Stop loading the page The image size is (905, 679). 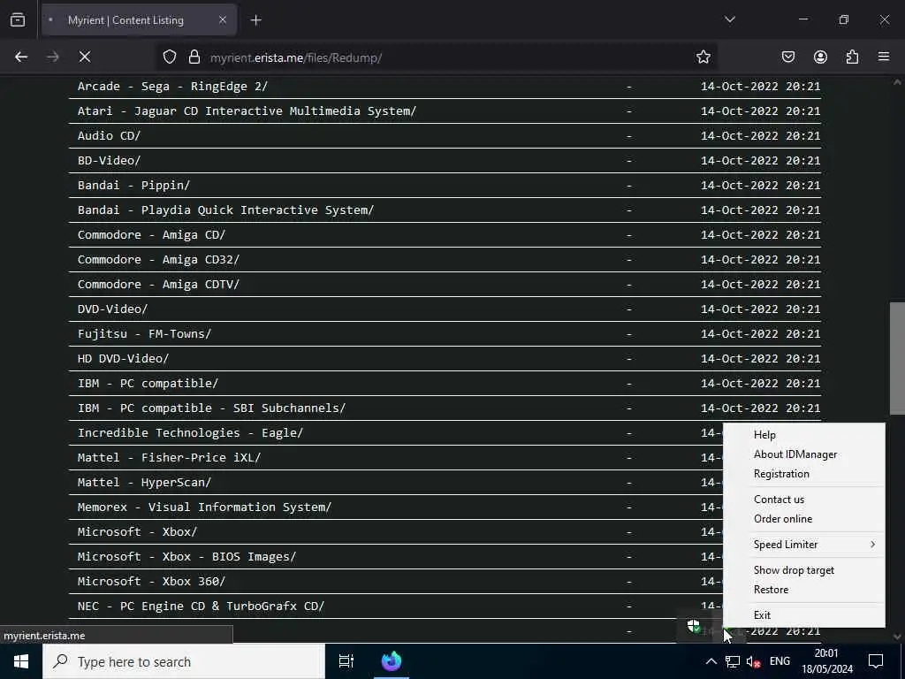tap(85, 57)
